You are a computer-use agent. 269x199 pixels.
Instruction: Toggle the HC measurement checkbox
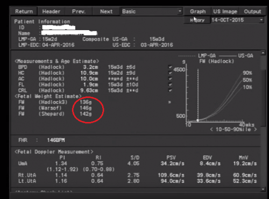click(x=170, y=73)
